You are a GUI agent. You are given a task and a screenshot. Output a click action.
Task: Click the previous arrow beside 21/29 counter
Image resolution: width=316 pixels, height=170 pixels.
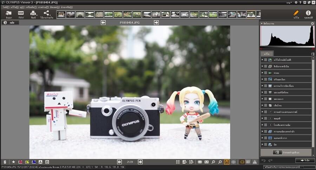click(x=119, y=162)
